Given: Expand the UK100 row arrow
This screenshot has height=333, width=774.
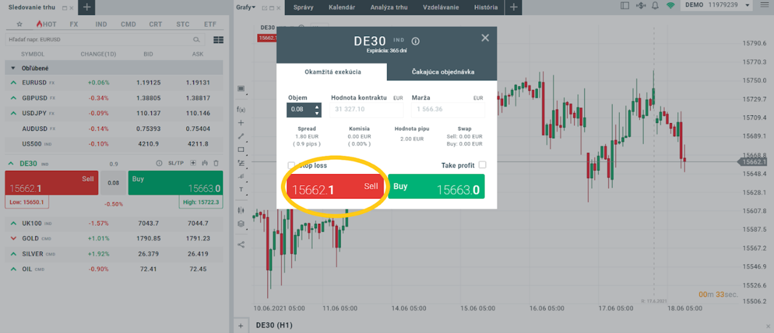Looking at the screenshot, I should pyautogui.click(x=13, y=223).
